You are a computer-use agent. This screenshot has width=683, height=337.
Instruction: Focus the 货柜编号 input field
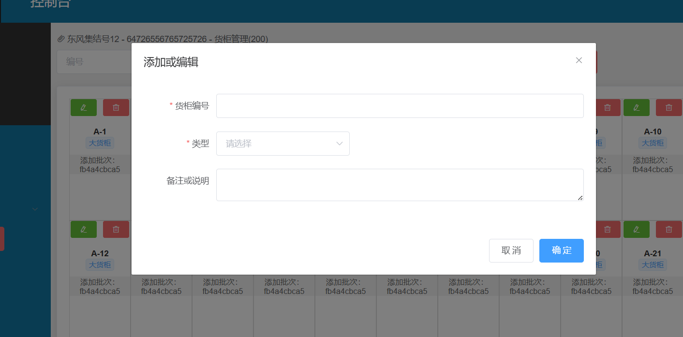(x=400, y=106)
